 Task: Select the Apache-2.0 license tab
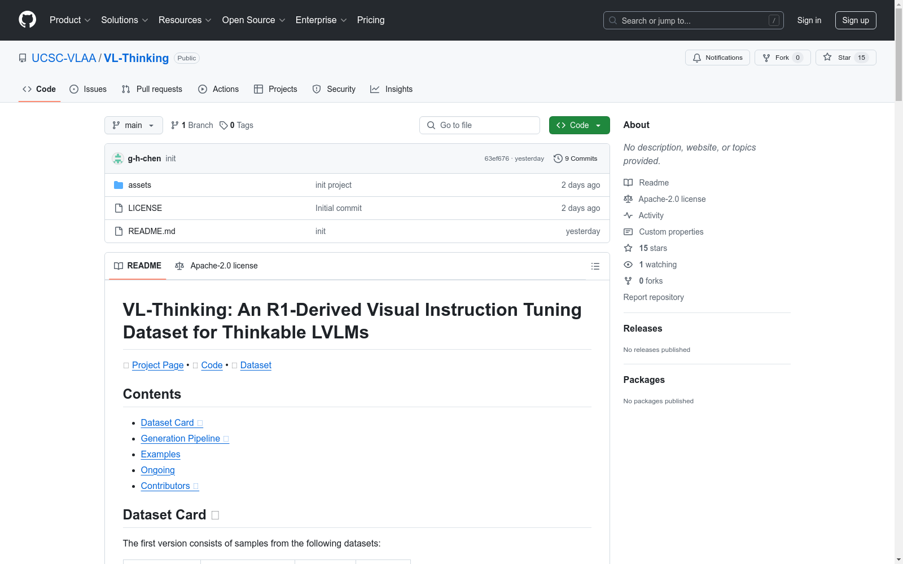[x=217, y=266]
